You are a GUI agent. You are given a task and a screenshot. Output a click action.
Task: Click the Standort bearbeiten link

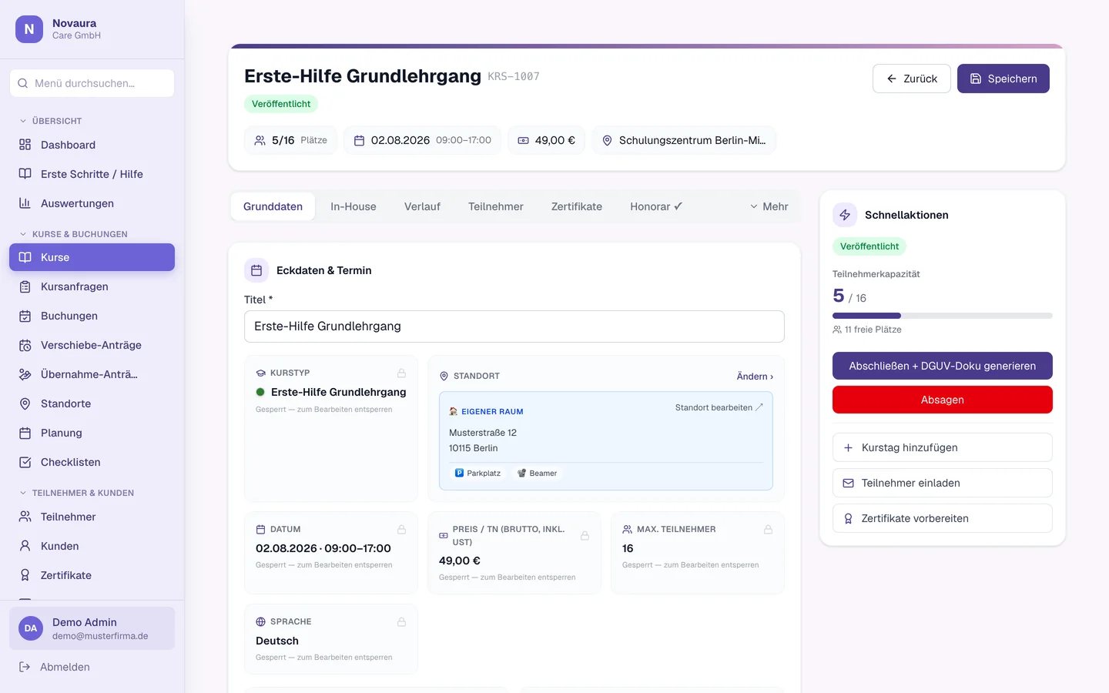tap(719, 407)
